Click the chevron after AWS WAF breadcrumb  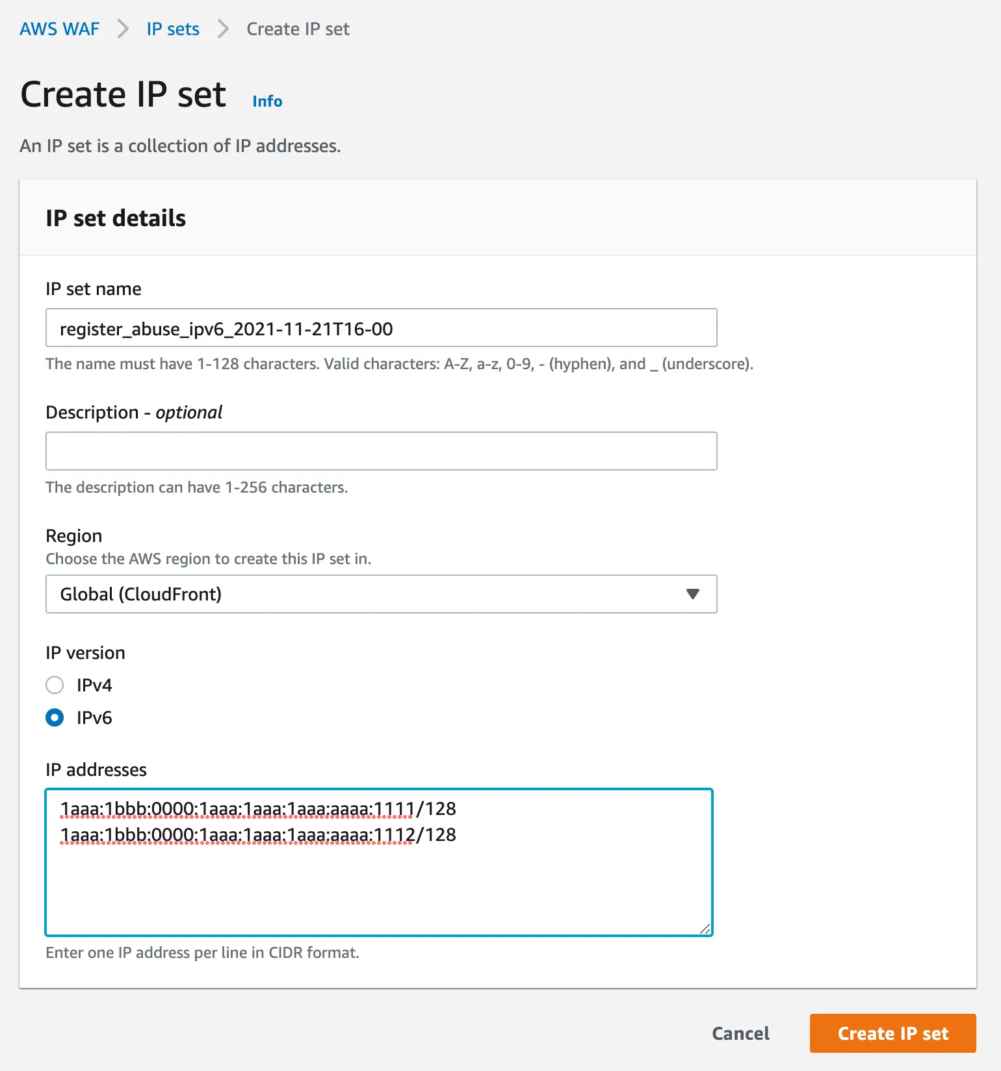point(123,29)
